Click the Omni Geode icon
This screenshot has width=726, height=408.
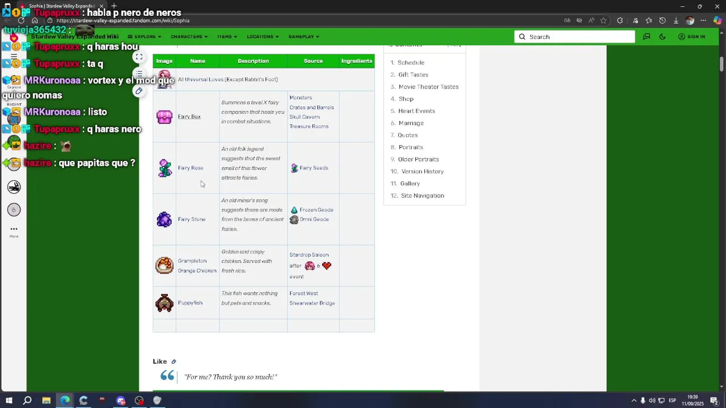coord(294,220)
